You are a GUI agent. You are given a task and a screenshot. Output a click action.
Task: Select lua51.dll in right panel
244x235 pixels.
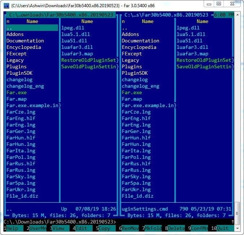pyautogui.click(x=189, y=41)
